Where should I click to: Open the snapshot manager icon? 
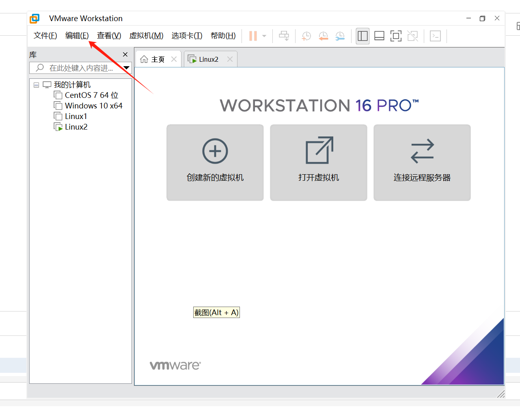coord(340,36)
